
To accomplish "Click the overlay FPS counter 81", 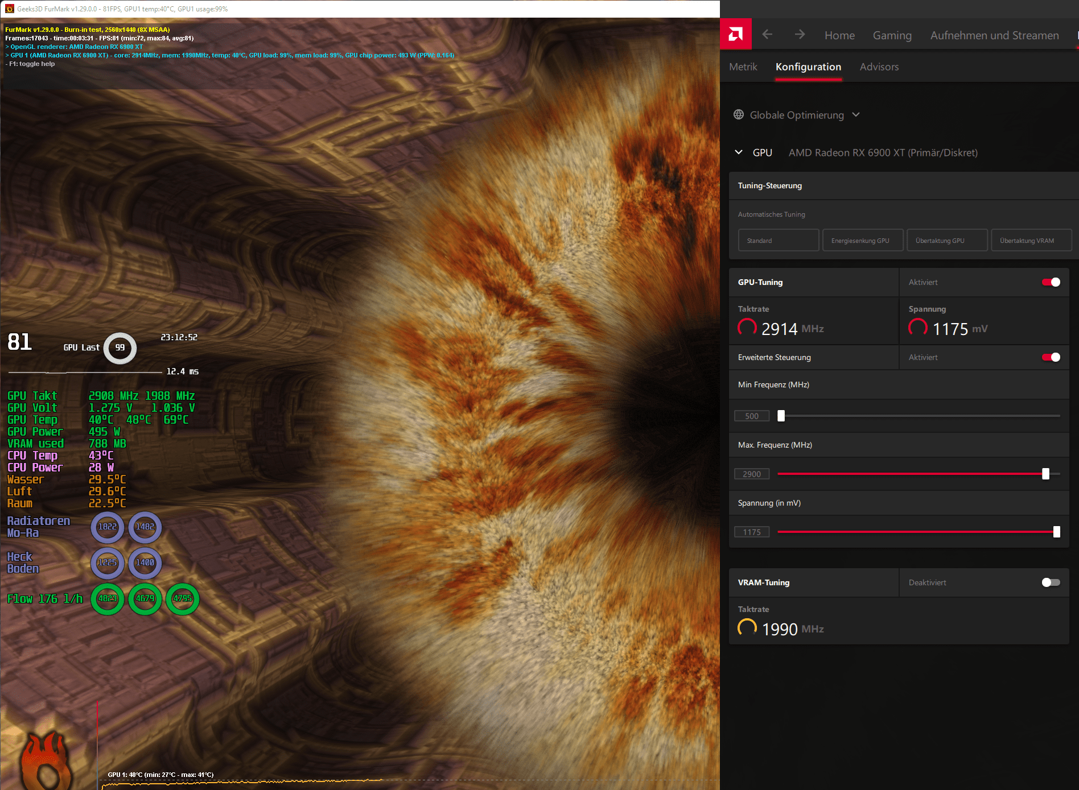I will 19,342.
